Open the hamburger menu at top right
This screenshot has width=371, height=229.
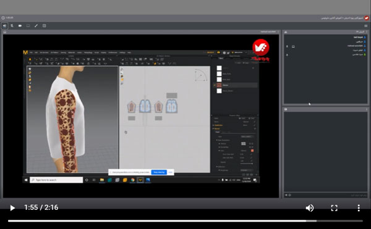coord(366,26)
